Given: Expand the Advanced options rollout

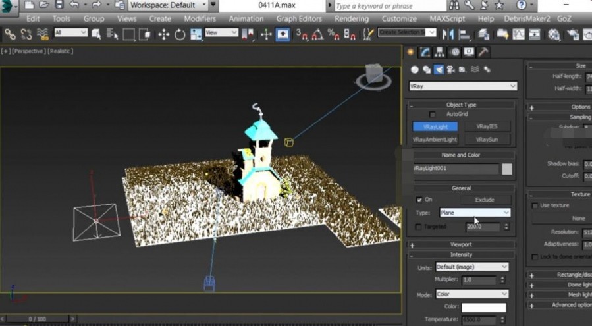Looking at the screenshot, I should 560,305.
